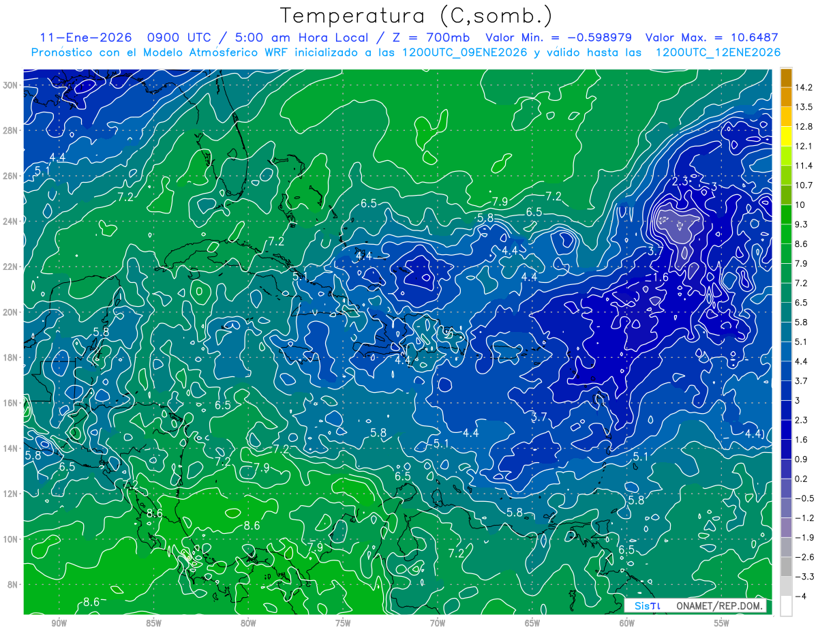Click the "55W" longitude axis label
Screen dimensions: 818x632
coord(722,623)
